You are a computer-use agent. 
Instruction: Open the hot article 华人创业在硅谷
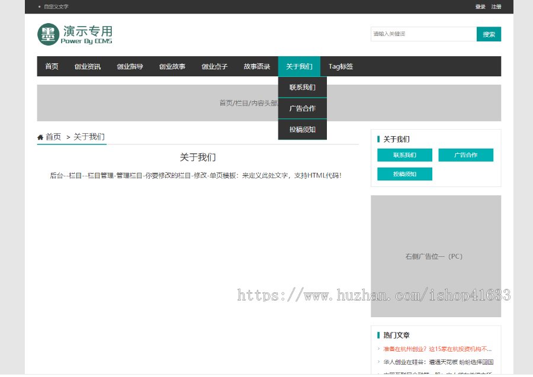click(x=438, y=362)
